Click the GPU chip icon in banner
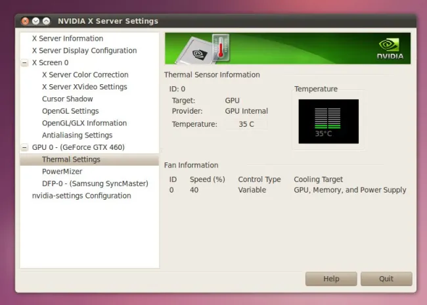Image resolution: width=427 pixels, height=305 pixels. click(196, 51)
